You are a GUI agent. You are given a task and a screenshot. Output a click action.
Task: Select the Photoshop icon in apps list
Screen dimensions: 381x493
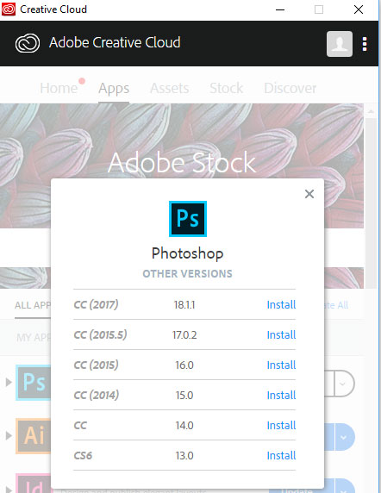33,383
